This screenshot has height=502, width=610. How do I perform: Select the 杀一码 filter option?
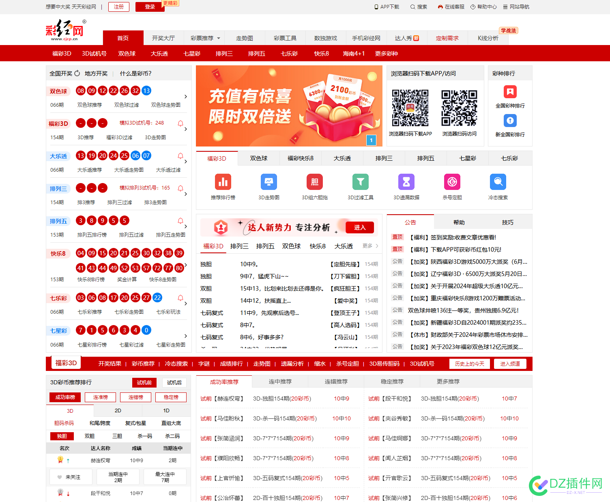[x=145, y=436]
